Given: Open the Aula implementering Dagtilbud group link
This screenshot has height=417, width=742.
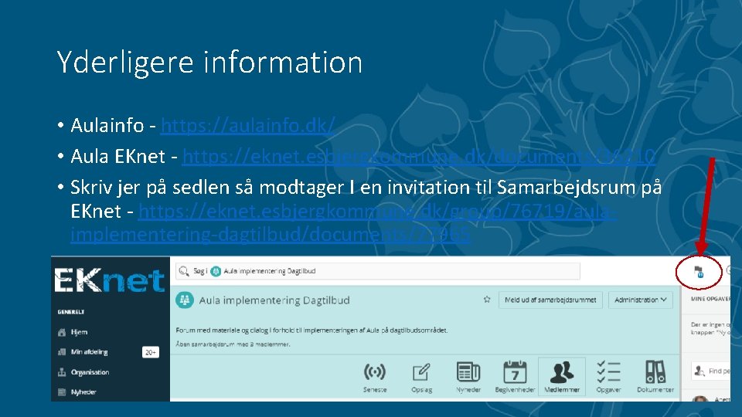Looking at the screenshot, I should pyautogui.click(x=343, y=222).
